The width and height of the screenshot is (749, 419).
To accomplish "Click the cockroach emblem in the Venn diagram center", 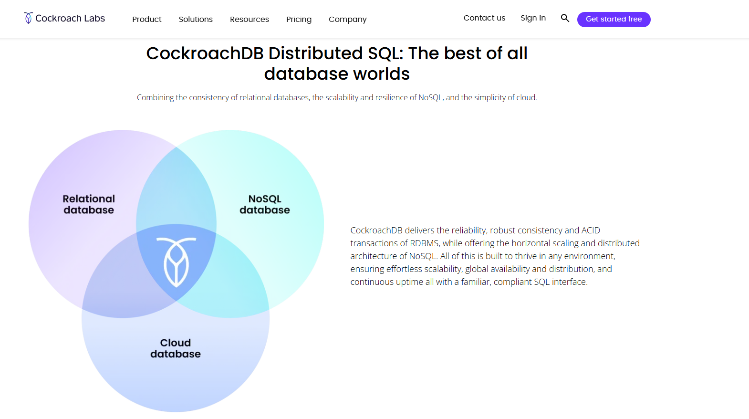I will (176, 262).
